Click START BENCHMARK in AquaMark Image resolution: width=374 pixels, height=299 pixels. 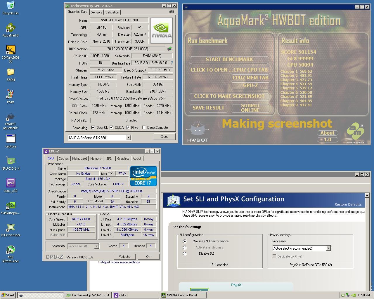(x=229, y=60)
